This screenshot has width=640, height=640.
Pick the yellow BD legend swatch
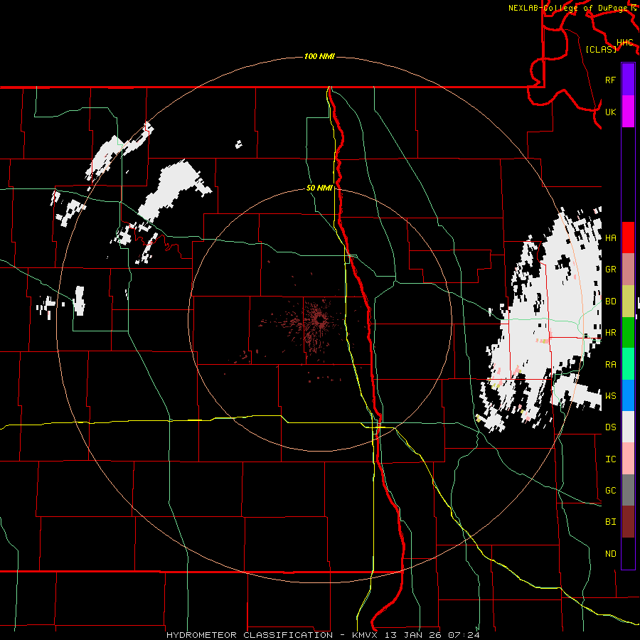point(628,302)
